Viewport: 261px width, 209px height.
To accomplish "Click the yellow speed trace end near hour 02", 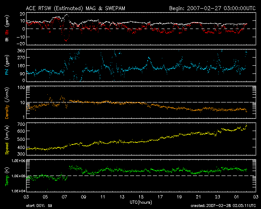I will click(x=246, y=125).
